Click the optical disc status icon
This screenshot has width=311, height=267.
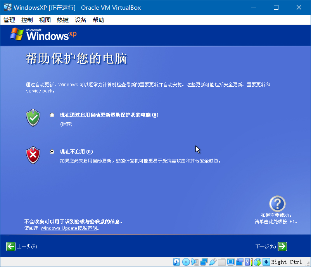click(186, 262)
